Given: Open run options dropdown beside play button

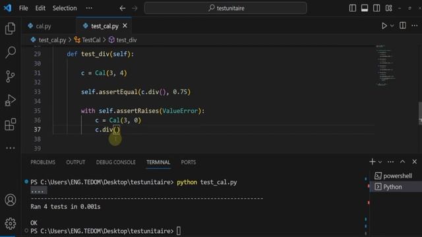Looking at the screenshot, I should [392, 26].
